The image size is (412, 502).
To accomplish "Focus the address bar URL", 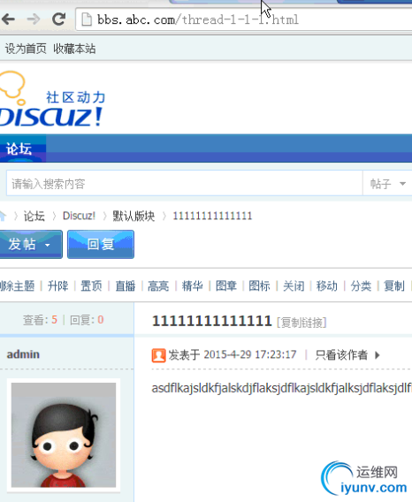I will 197,19.
